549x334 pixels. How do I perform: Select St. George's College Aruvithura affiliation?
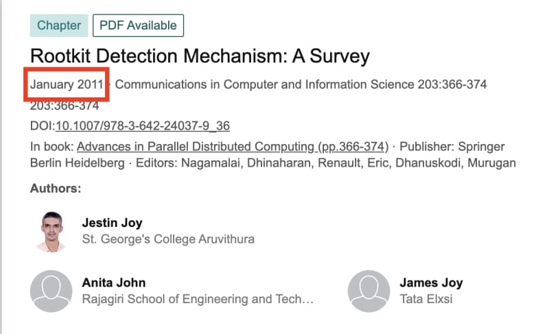(168, 239)
